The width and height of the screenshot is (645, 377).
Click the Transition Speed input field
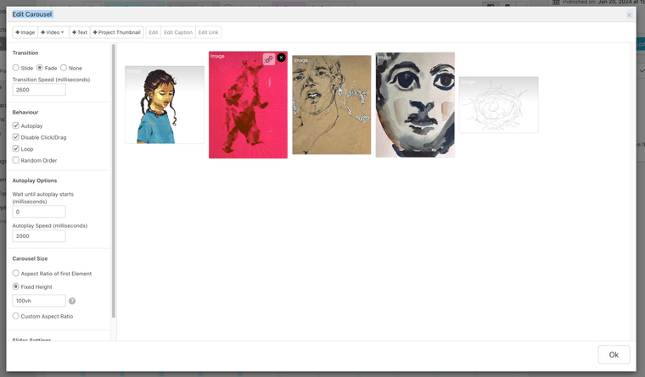point(39,90)
